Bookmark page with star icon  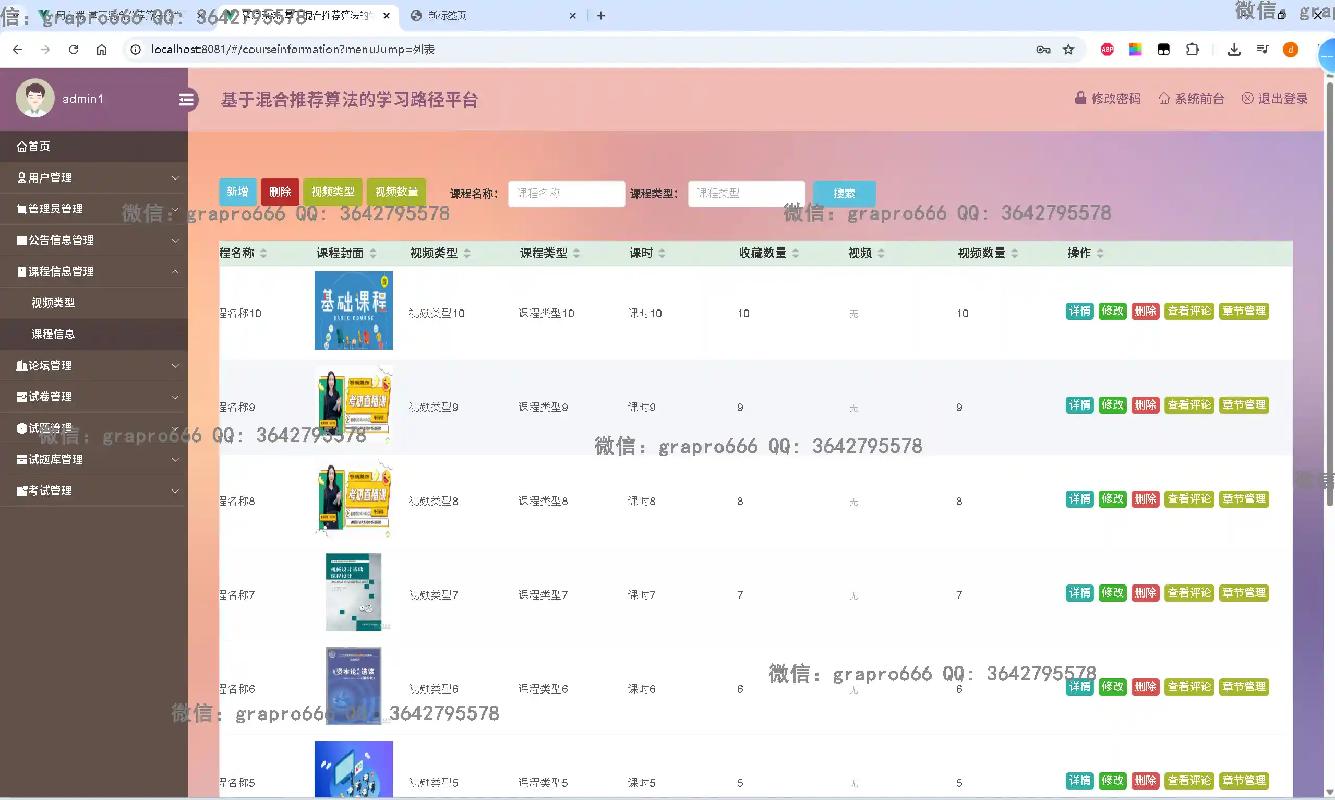click(x=1068, y=50)
